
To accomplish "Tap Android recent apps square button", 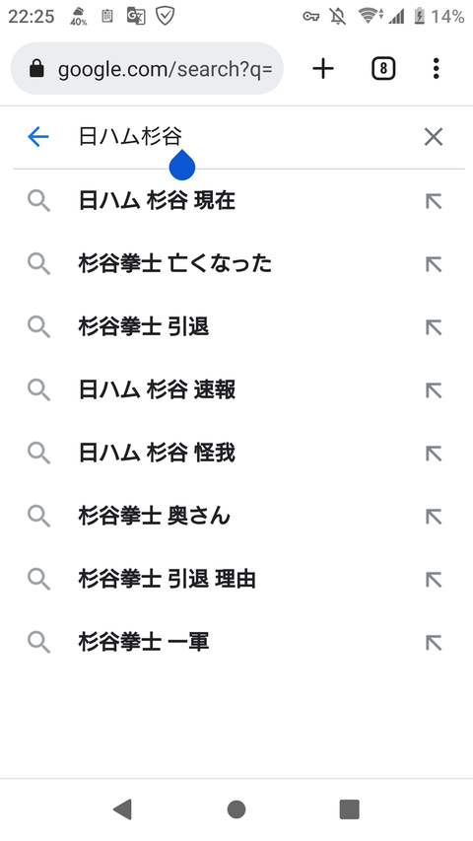I will tap(349, 808).
